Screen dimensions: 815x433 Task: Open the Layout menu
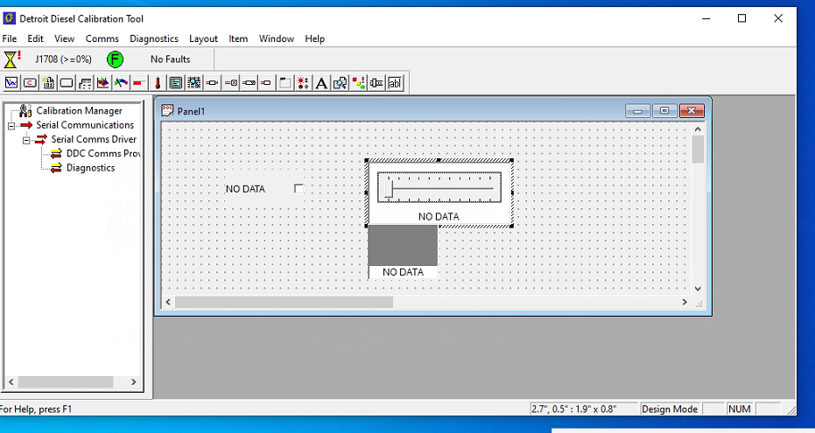(x=203, y=38)
